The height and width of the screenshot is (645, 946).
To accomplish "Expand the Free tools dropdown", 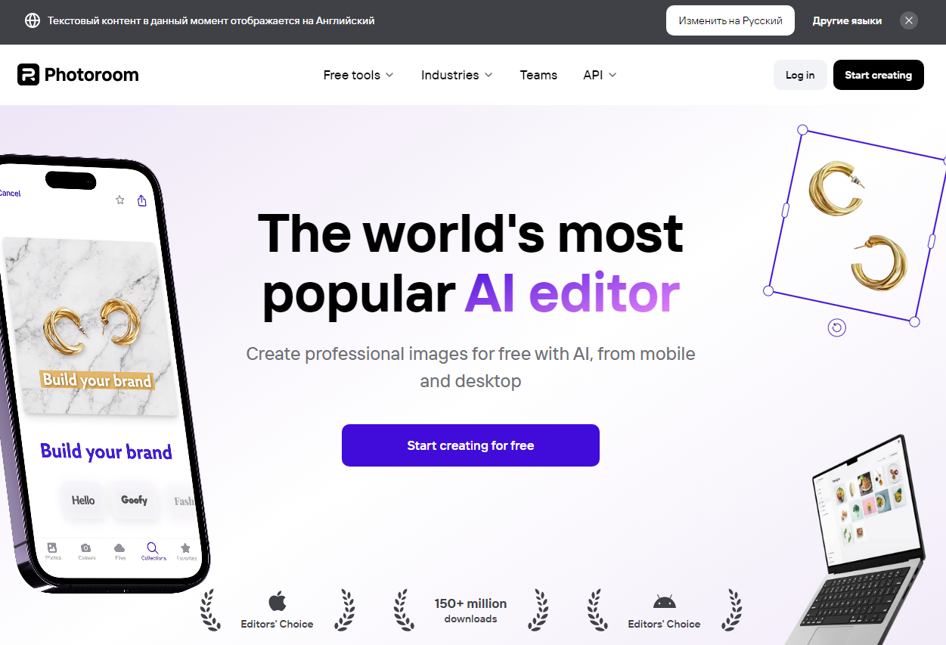I will coord(358,75).
